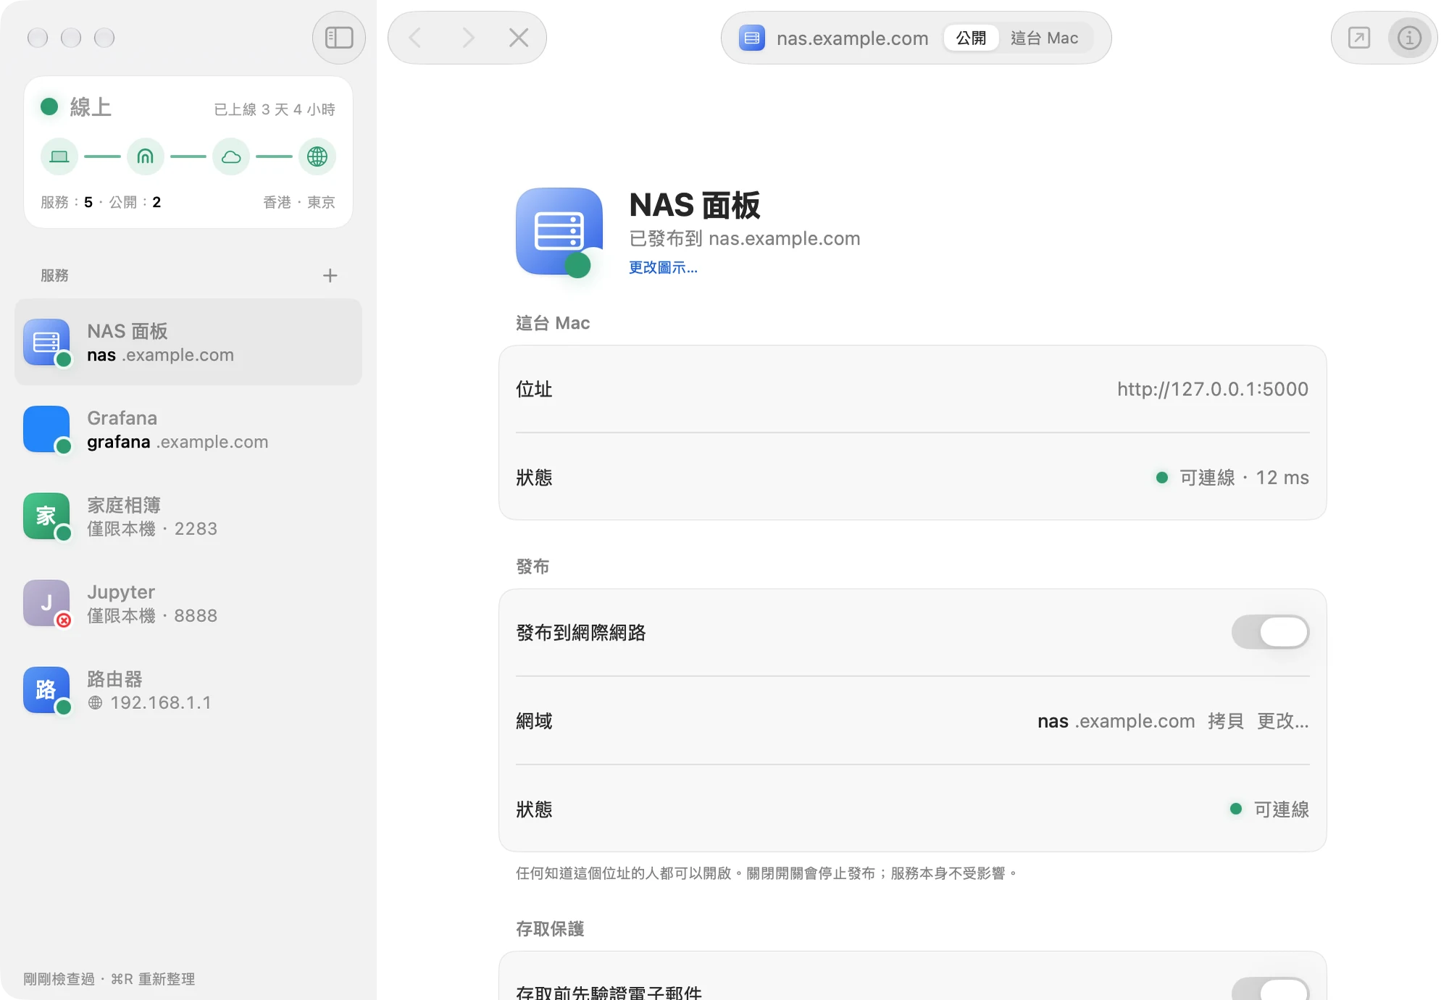1449x1000 pixels.
Task: Toggle the 發布到網際網路 switch
Action: tap(1270, 632)
